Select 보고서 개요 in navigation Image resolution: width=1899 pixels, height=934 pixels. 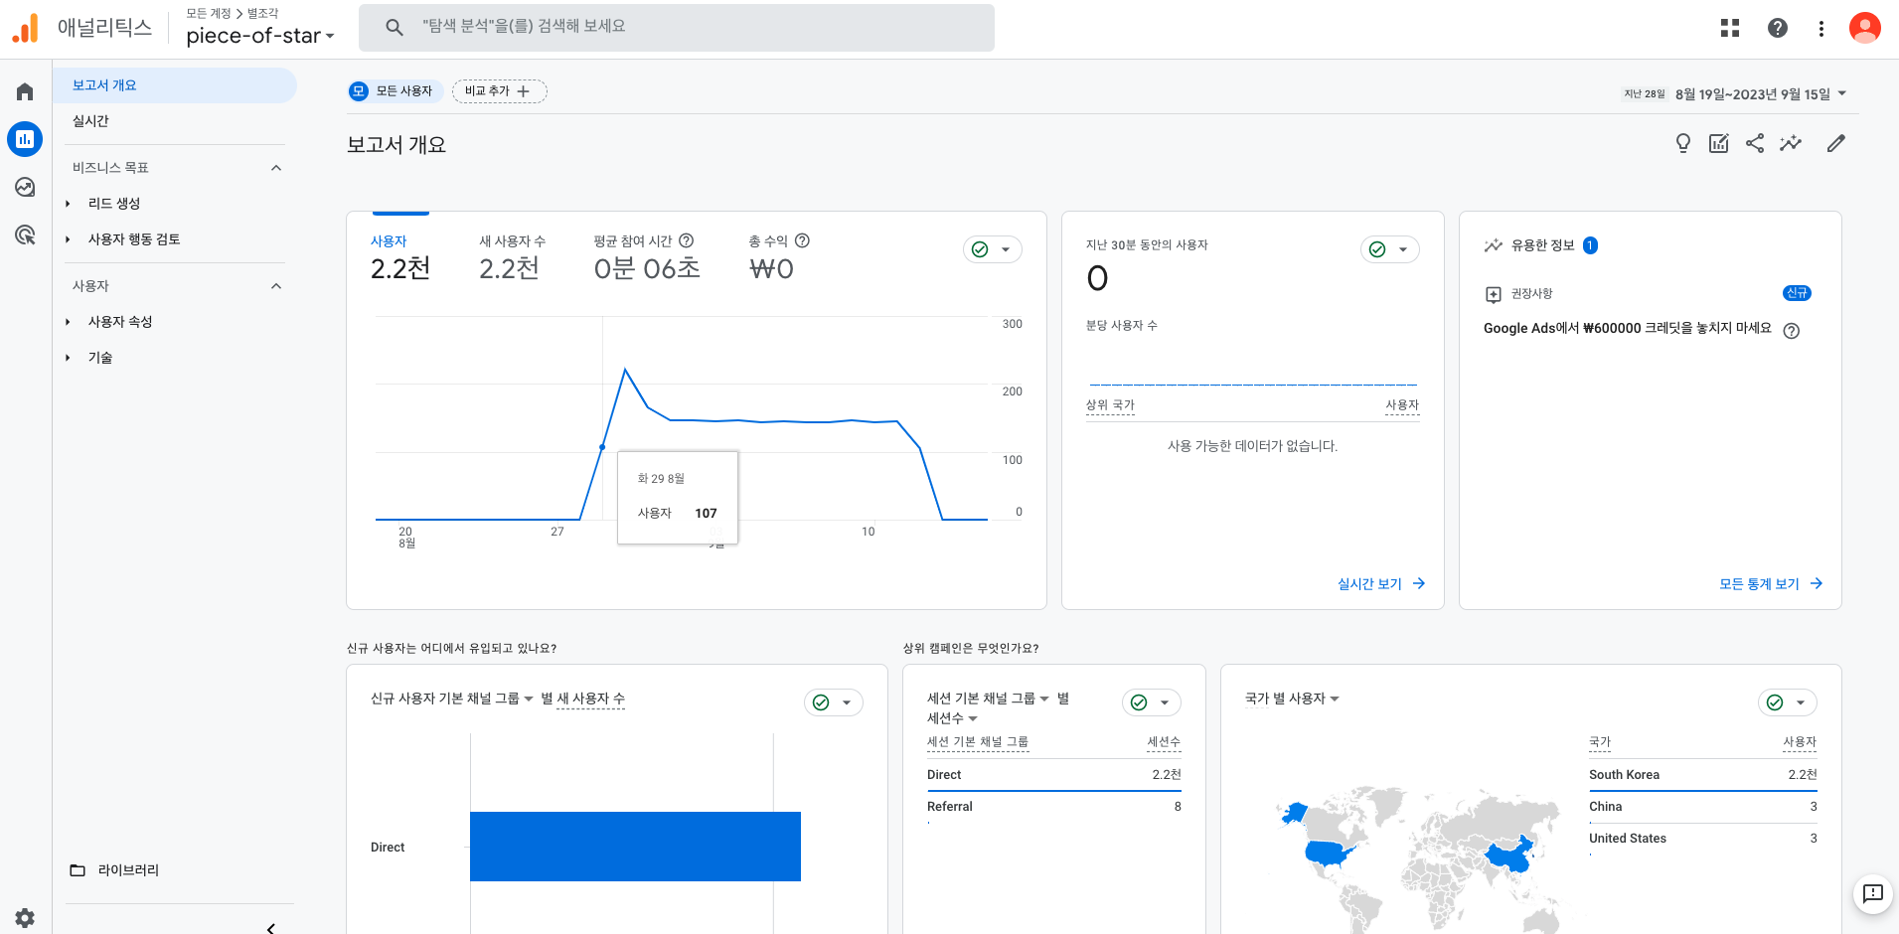tap(175, 85)
